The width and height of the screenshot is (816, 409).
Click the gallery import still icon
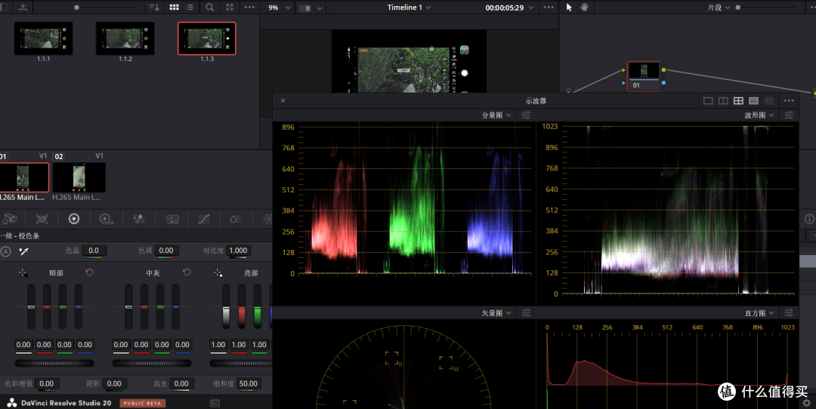point(23,8)
